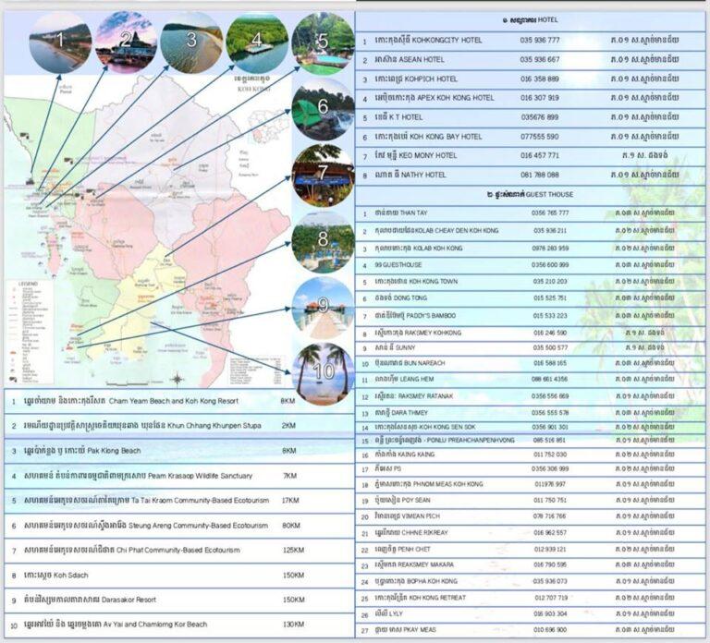Select the stupa photo numbered 2
The image size is (710, 643).
[x=126, y=42]
